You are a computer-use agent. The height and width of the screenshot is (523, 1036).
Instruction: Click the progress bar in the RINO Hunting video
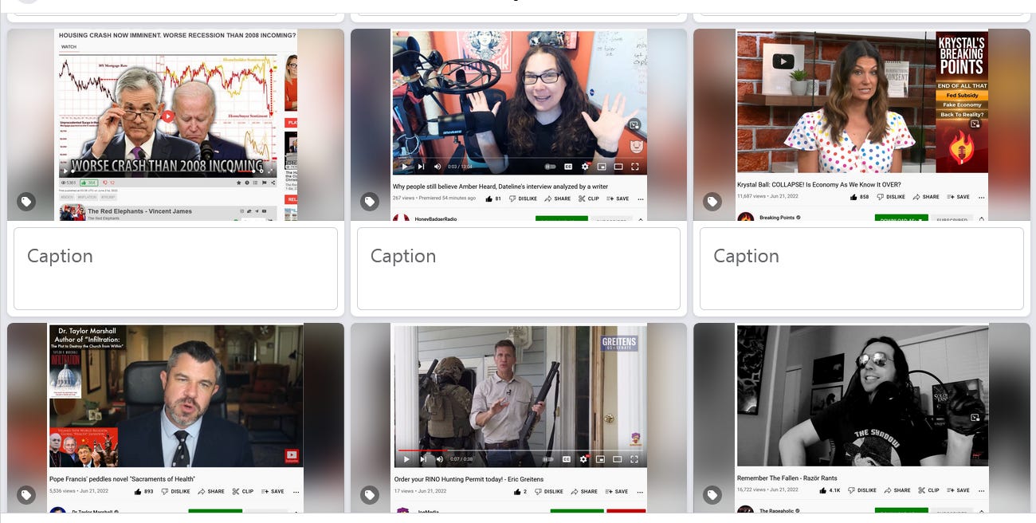pos(520,450)
